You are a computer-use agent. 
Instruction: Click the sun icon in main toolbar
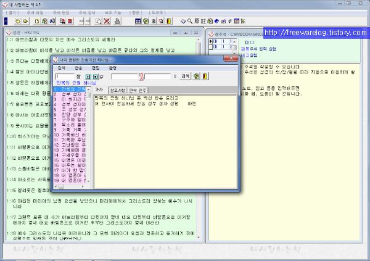click(x=18, y=21)
